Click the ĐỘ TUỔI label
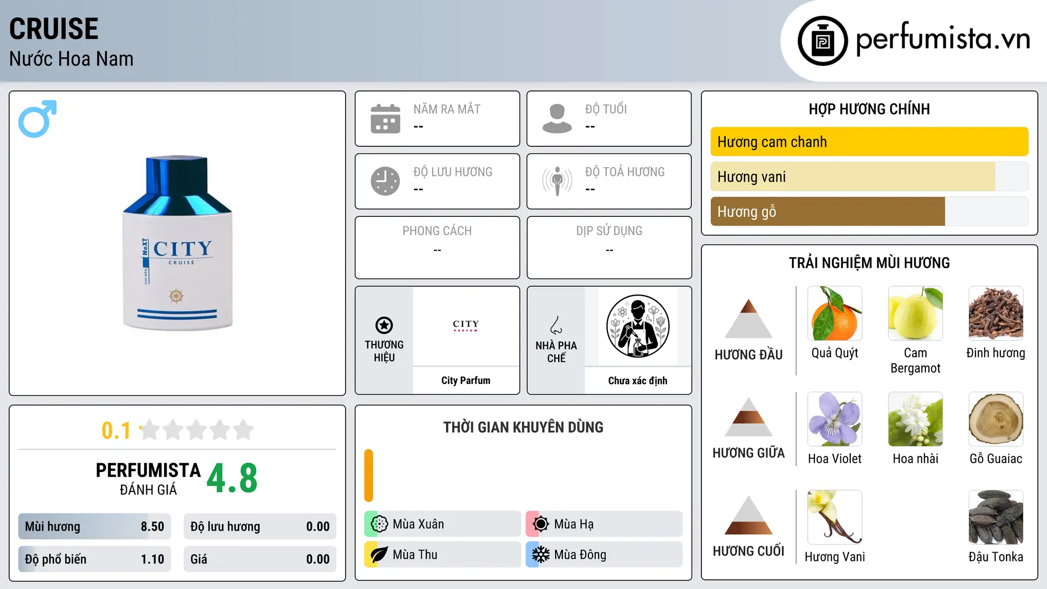This screenshot has width=1047, height=589. (606, 109)
